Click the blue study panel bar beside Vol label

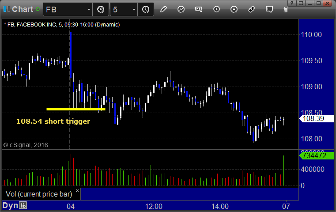189,194
